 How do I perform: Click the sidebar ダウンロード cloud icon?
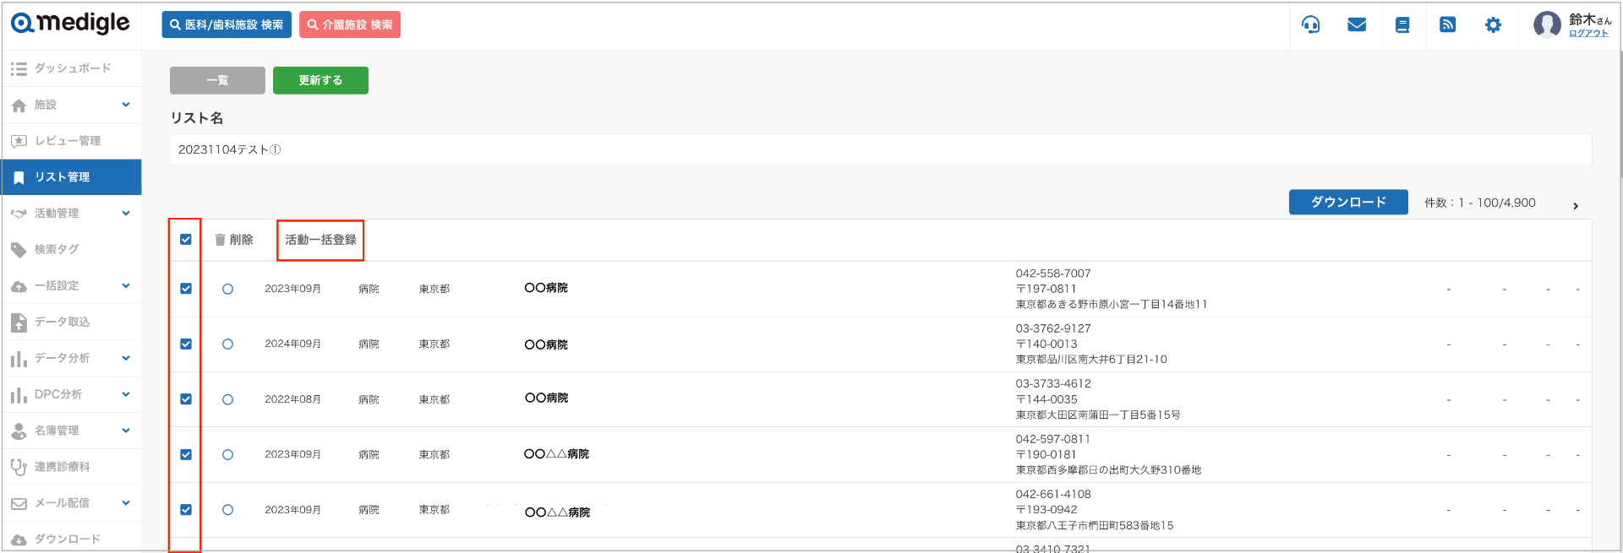pyautogui.click(x=19, y=539)
